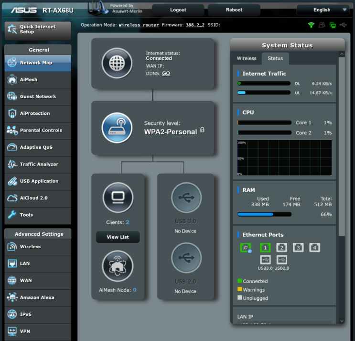Click the USB status icon in header
Screen dimensions: 355x341
pyautogui.click(x=343, y=25)
